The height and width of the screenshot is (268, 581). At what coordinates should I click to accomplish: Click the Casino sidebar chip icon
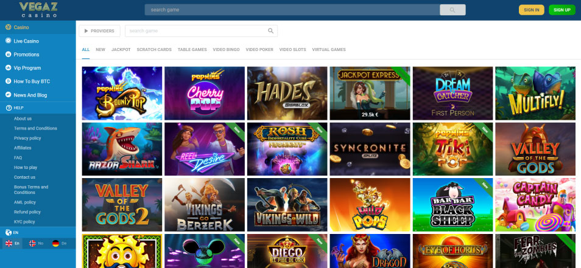tap(8, 27)
